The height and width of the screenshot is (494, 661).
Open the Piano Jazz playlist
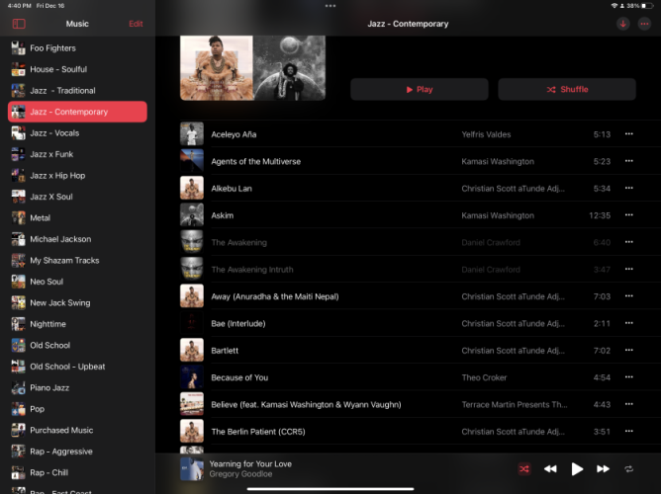coord(77,387)
